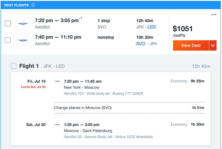Open the three-dot more options menu
Viewport: 222px width, 149px height.
[x=214, y=15]
